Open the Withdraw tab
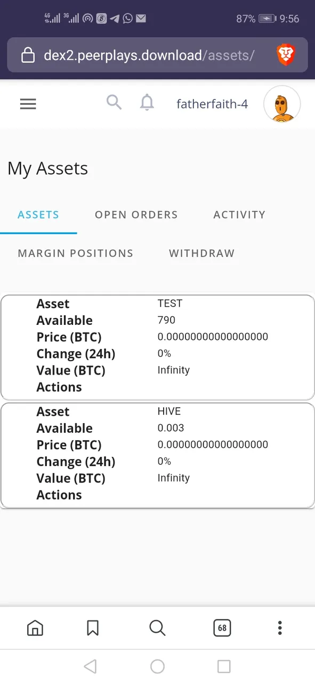Screen dimensions: 315x684 pos(202,253)
